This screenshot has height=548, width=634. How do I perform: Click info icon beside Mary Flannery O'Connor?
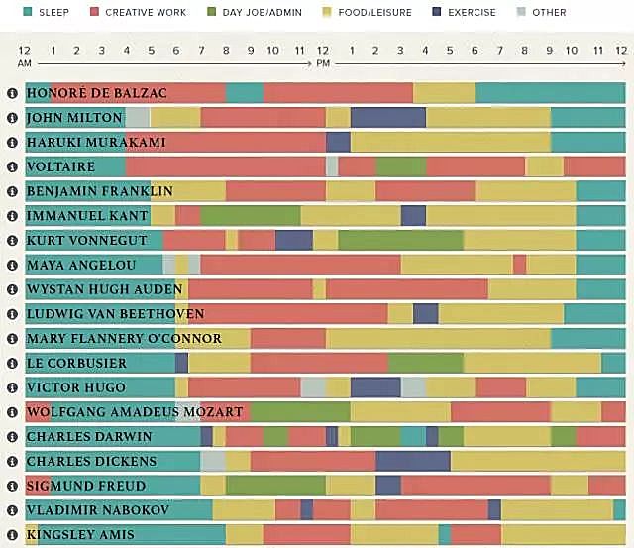(x=12, y=339)
